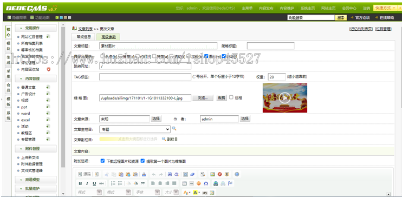The image size is (403, 198).
Task: Click 选择 button next to 文章来源
Action: (156, 118)
